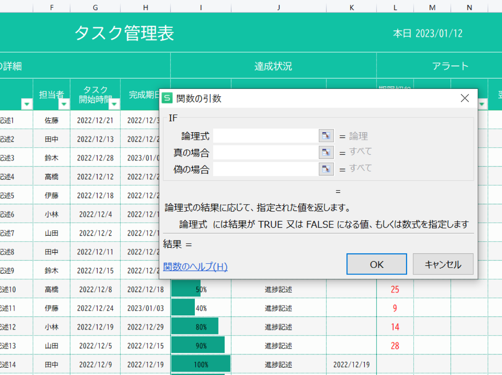Image resolution: width=502 pixels, height=375 pixels.
Task: Click the 40% progress bar cell
Action: [x=201, y=308]
